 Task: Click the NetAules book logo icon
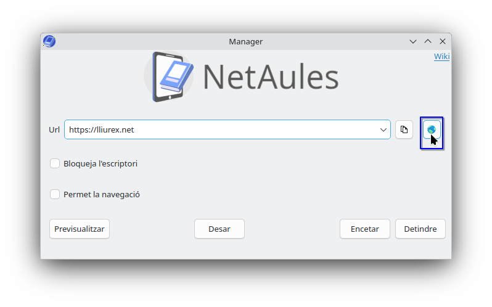point(169,77)
